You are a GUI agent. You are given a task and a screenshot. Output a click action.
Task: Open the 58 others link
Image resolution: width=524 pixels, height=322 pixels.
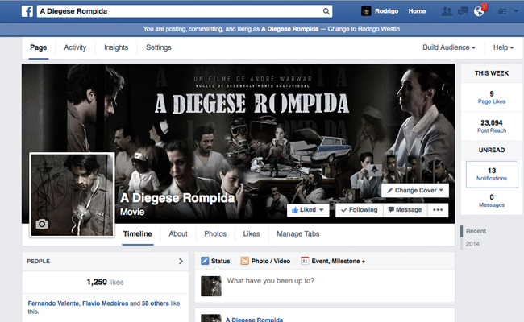tap(156, 303)
